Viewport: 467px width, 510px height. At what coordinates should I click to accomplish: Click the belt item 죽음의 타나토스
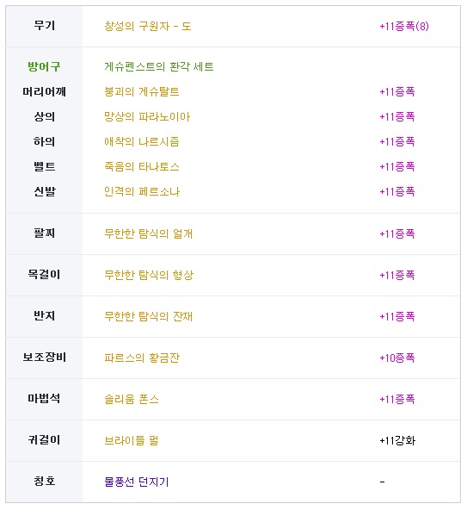142,167
